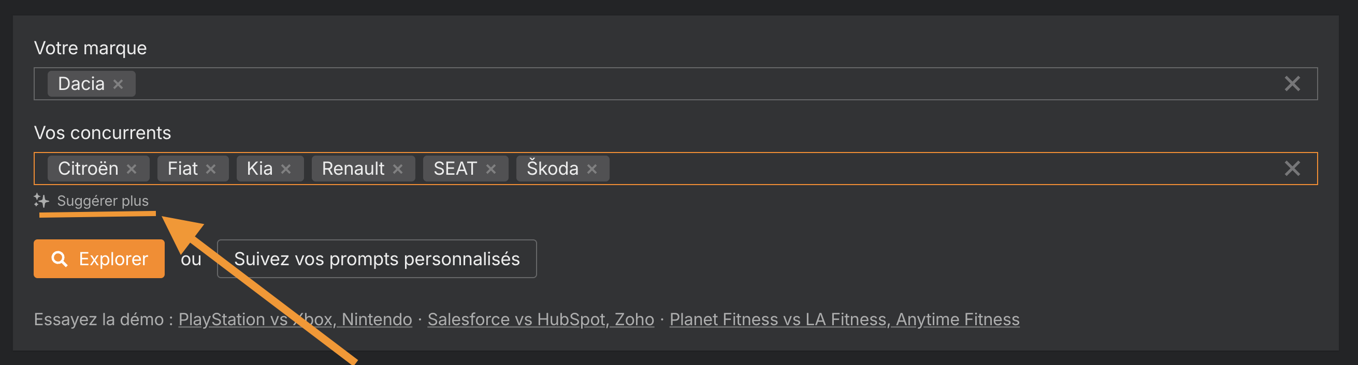
Task: Click the magnifier icon in Explorer button
Action: point(59,259)
